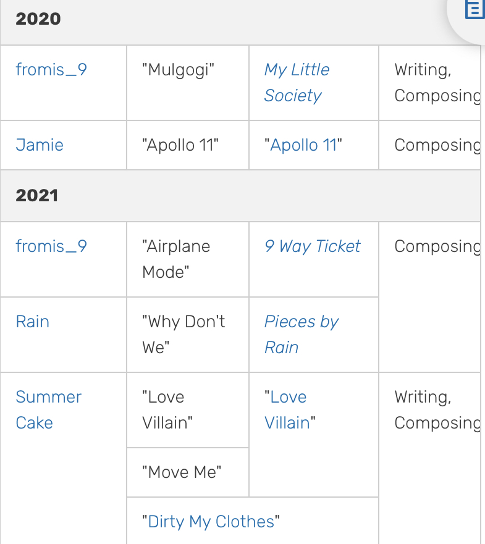Click the 2020 year header row
The height and width of the screenshot is (544, 485).
coord(240,22)
